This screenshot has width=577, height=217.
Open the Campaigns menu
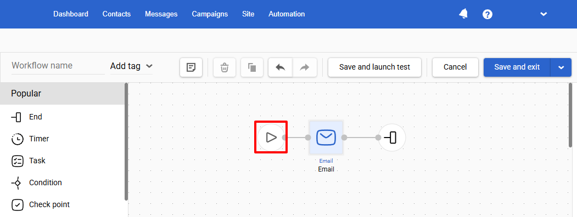pos(210,14)
